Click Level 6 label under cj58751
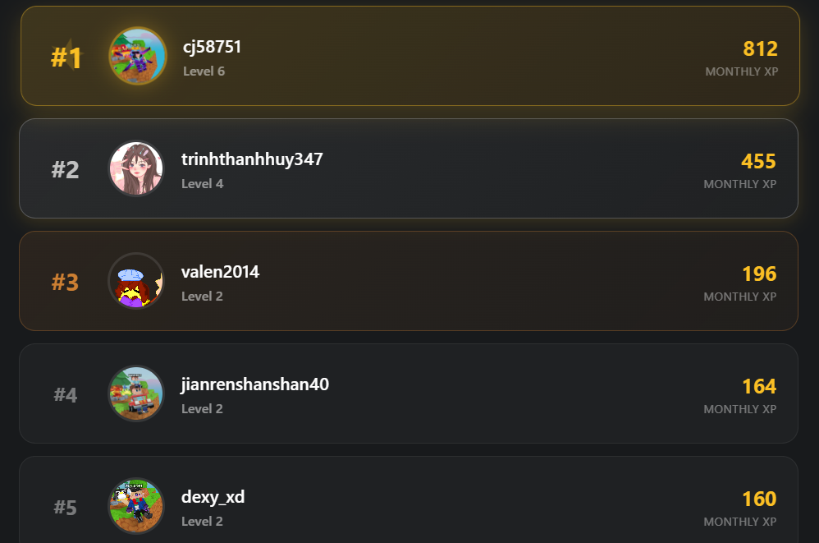 pyautogui.click(x=204, y=71)
